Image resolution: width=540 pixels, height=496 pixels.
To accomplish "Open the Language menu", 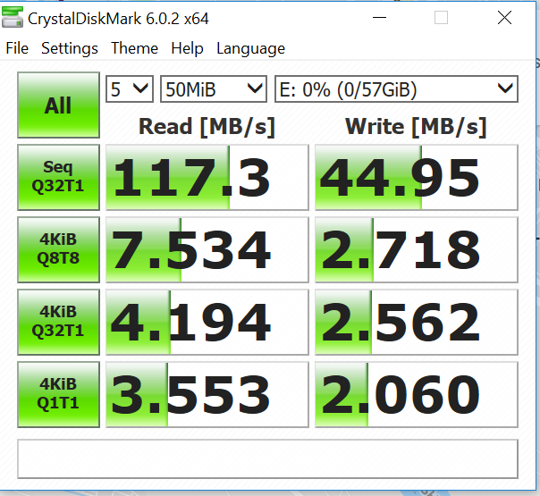I will tap(250, 48).
